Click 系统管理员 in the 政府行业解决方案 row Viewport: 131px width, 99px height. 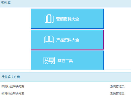pyautogui.click(x=117, y=86)
